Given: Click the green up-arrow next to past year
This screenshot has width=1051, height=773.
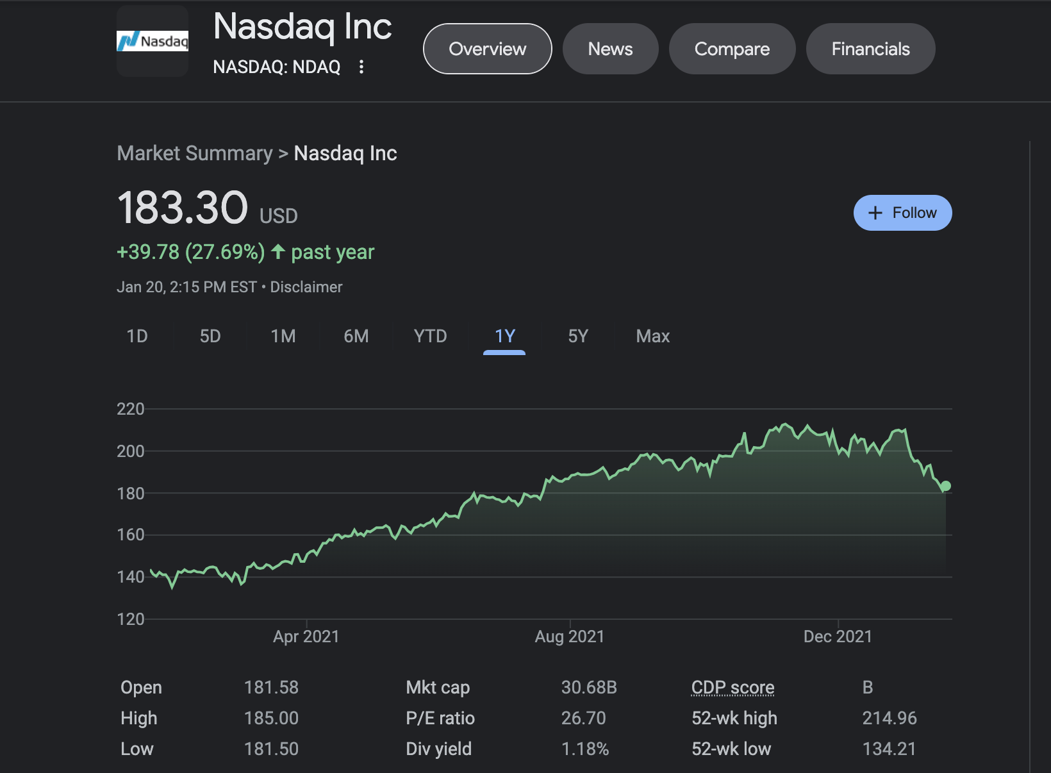Looking at the screenshot, I should (278, 251).
